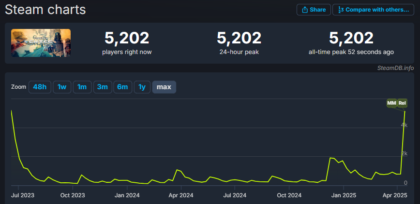Image resolution: width=420 pixels, height=204 pixels.
Task: Click the players right now count
Action: point(127,38)
